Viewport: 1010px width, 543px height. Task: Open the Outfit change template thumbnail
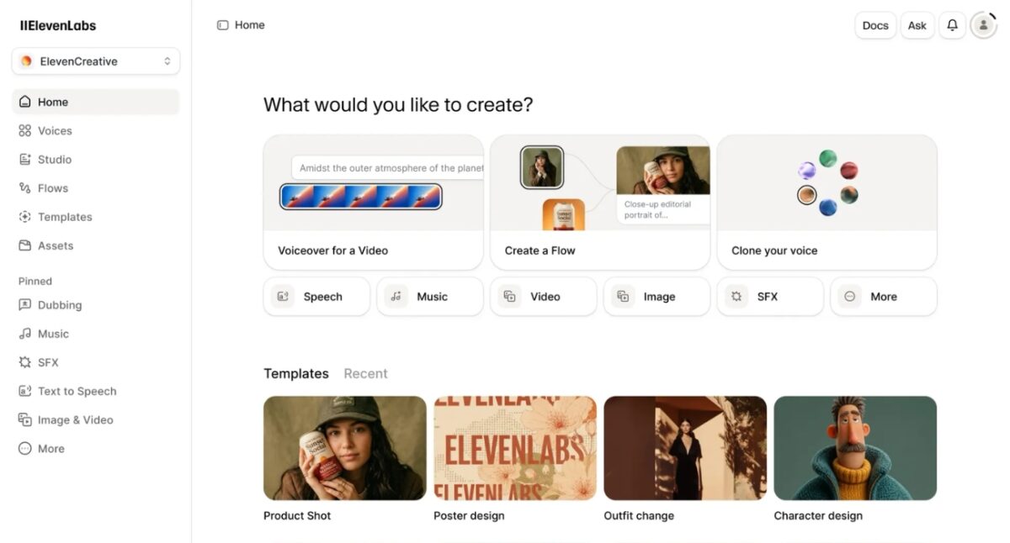click(x=685, y=448)
